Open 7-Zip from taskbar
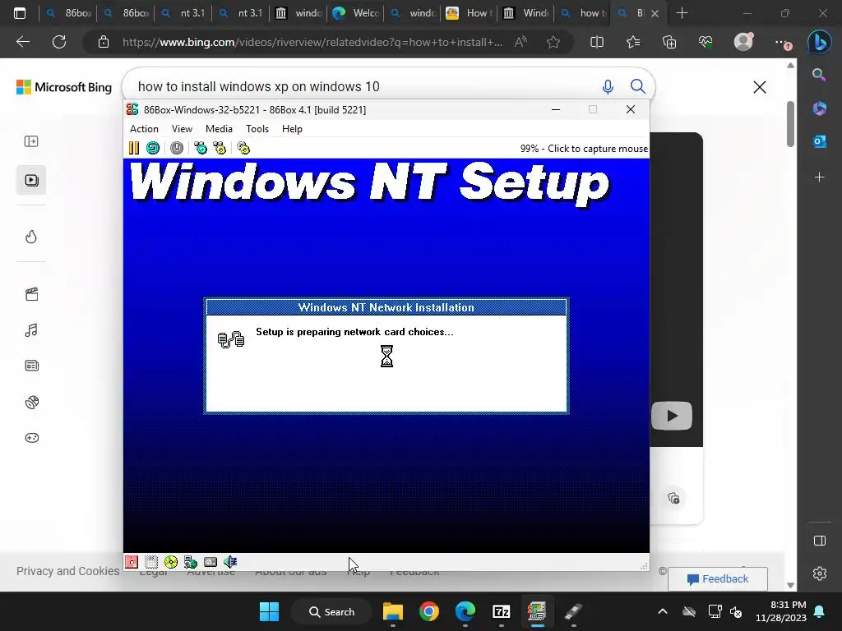This screenshot has height=631, width=842. pos(501,611)
